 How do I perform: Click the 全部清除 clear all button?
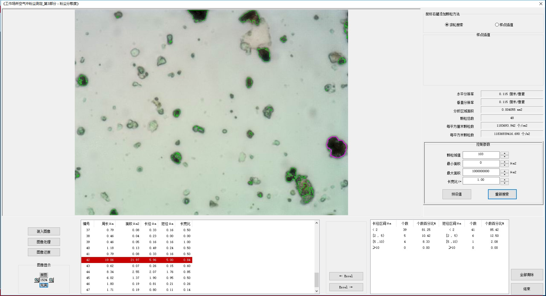527,275
